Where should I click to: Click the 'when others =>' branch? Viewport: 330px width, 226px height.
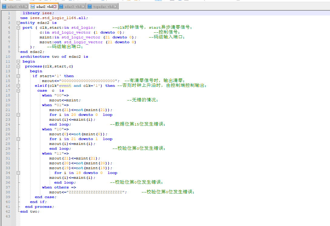59,187
